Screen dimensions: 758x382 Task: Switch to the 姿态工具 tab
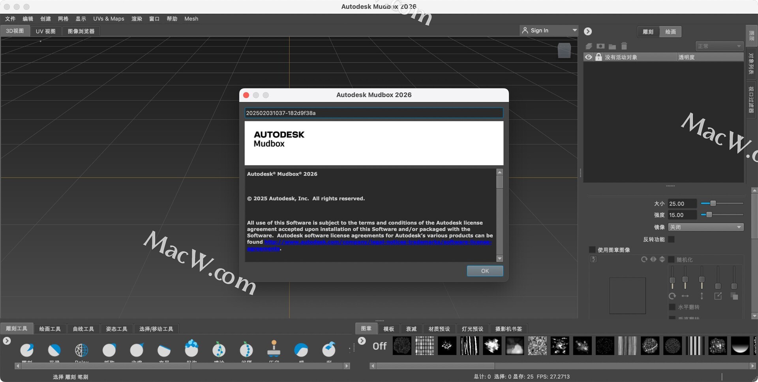pos(116,329)
